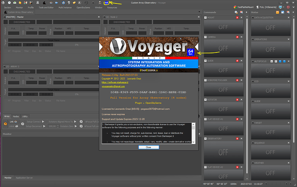Click the Rotators Zero play button
The width and height of the screenshot is (297, 187).
click(x=76, y=126)
